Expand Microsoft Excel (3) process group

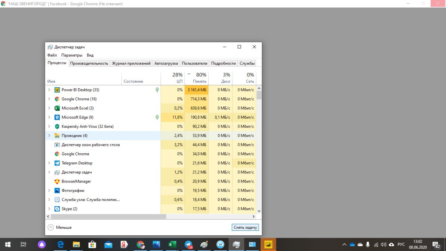[x=49, y=108]
